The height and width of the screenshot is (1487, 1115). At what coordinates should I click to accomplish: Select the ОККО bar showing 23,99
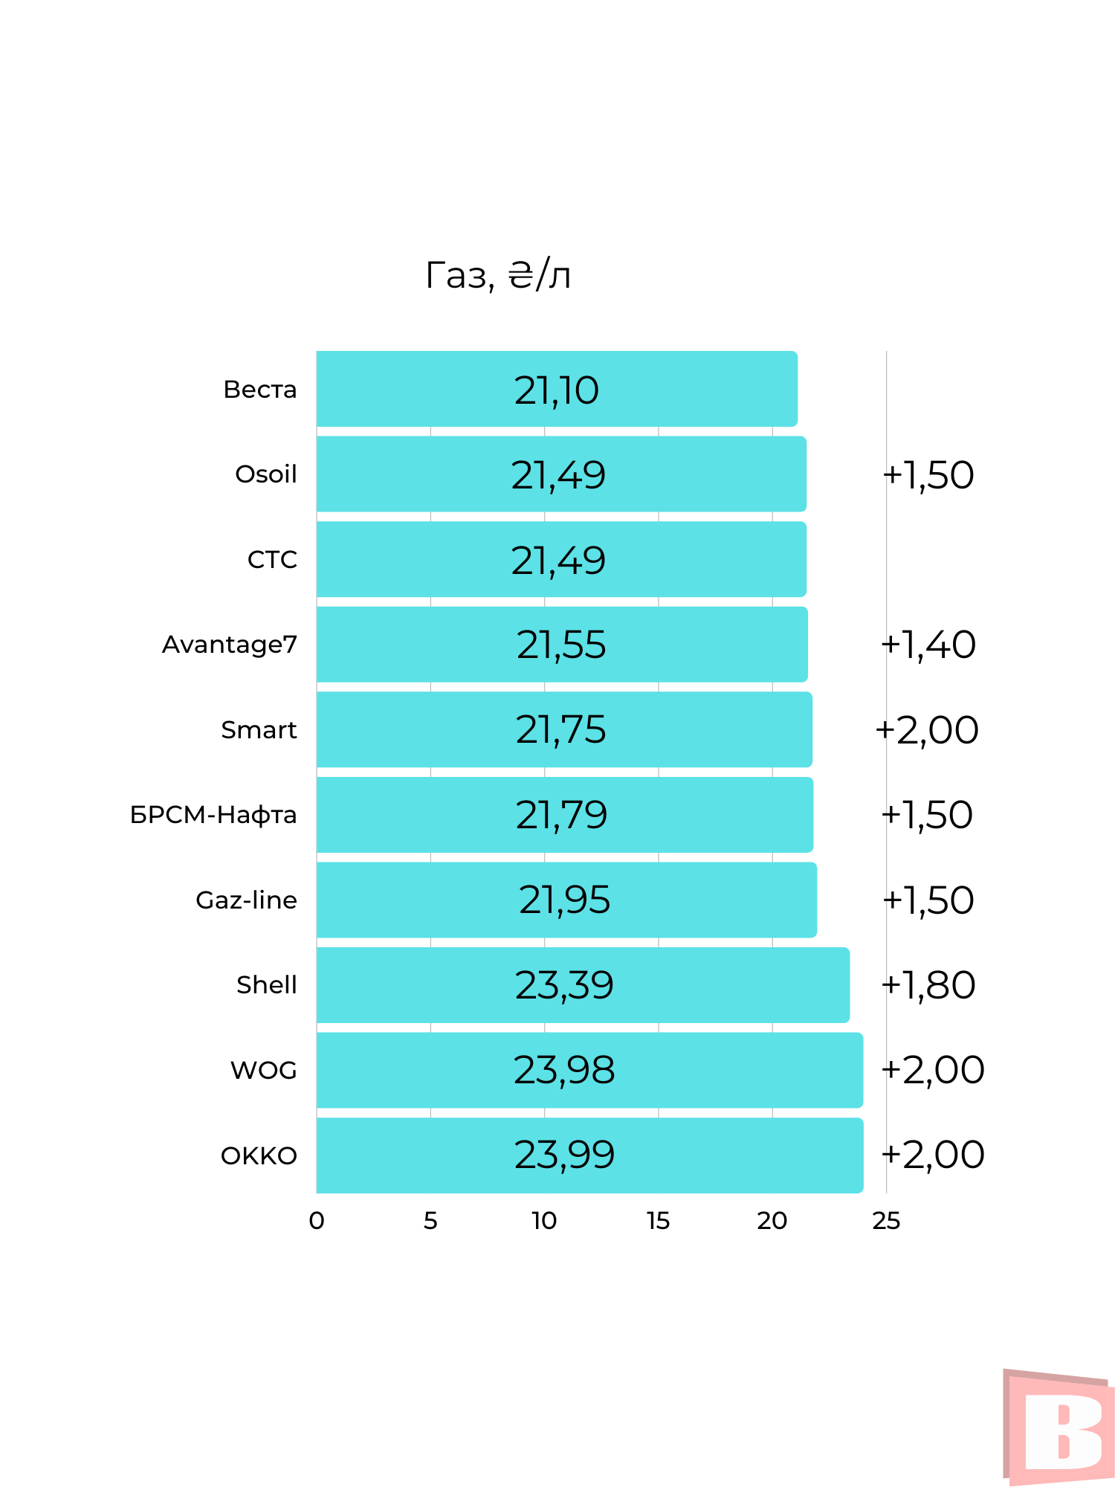(x=589, y=1155)
